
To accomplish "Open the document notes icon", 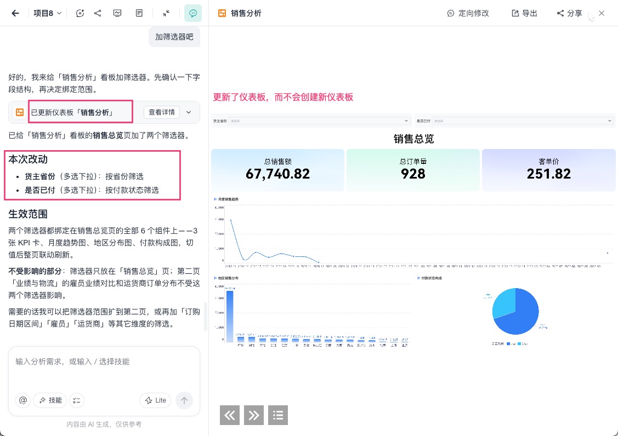I will 139,13.
